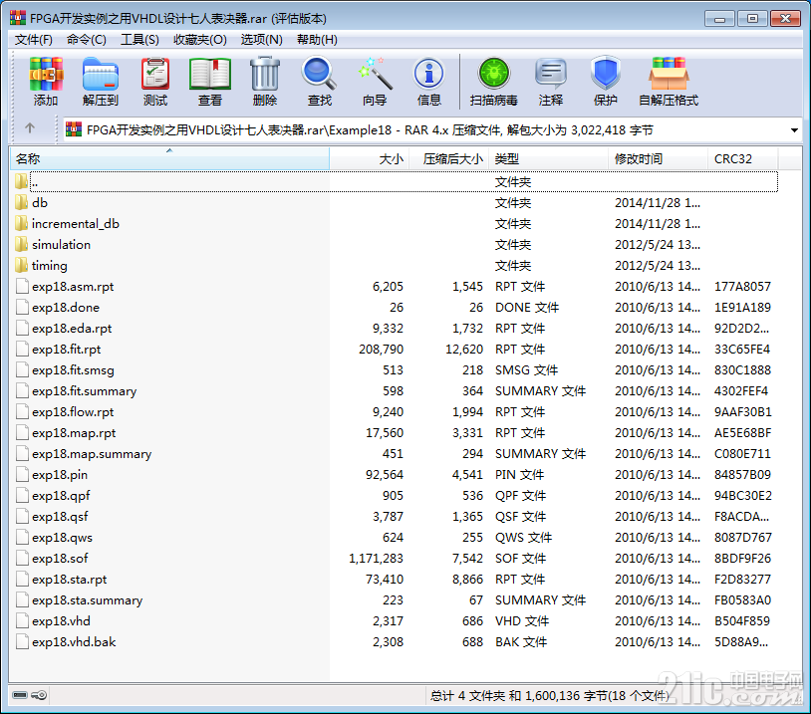Open the Commands (命令) menu
The width and height of the screenshot is (811, 714).
(x=87, y=40)
